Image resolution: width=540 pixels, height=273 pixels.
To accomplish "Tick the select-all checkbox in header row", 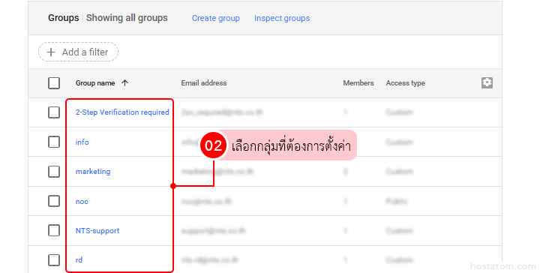I will pyautogui.click(x=54, y=83).
